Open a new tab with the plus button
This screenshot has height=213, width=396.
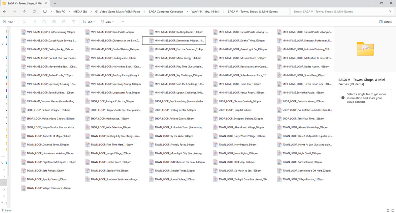tap(55, 3)
